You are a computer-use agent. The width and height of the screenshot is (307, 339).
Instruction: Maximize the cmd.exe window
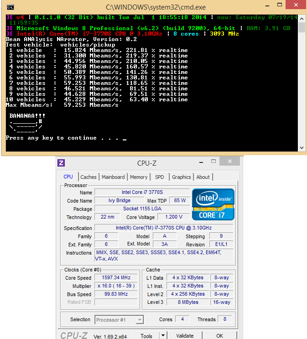coord(280,5)
